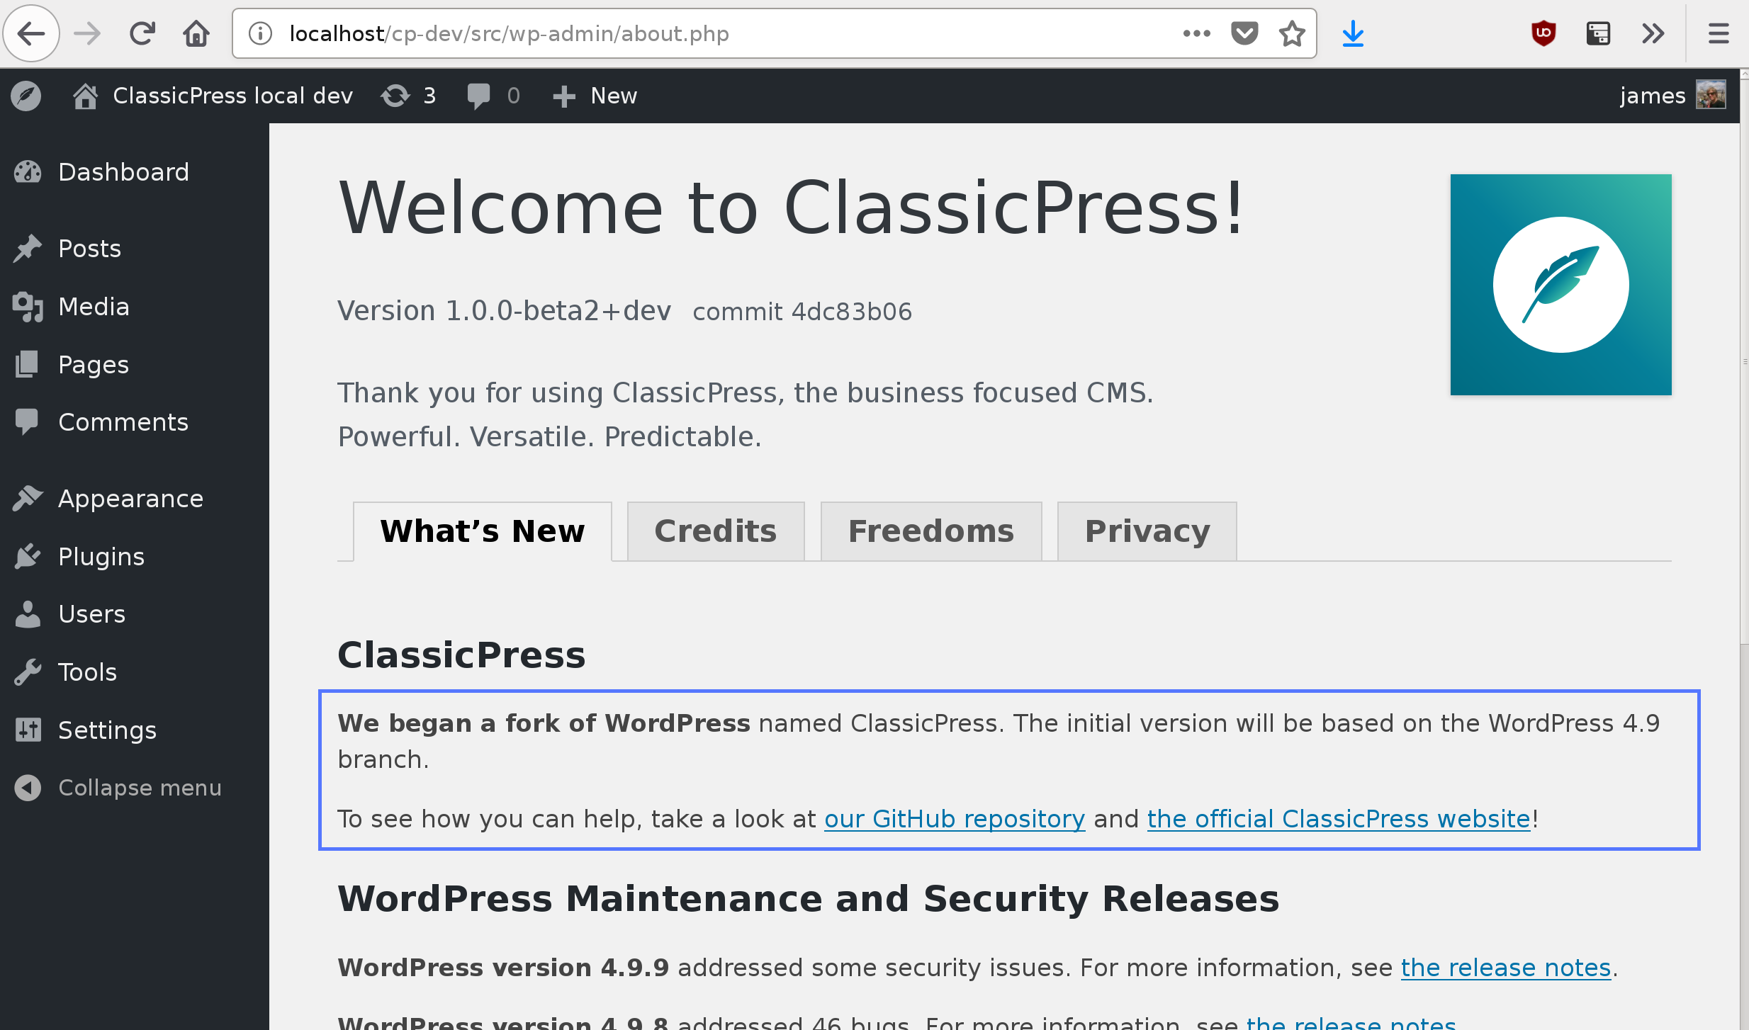Open the Firefox hamburger menu

tap(1719, 33)
